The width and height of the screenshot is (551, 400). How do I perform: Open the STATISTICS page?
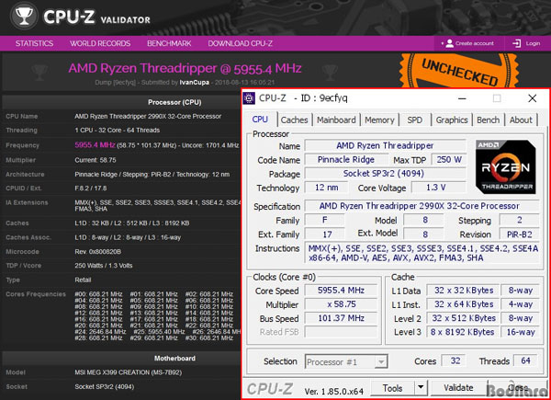tap(34, 43)
